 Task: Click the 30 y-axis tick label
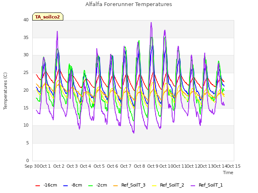click(26, 55)
